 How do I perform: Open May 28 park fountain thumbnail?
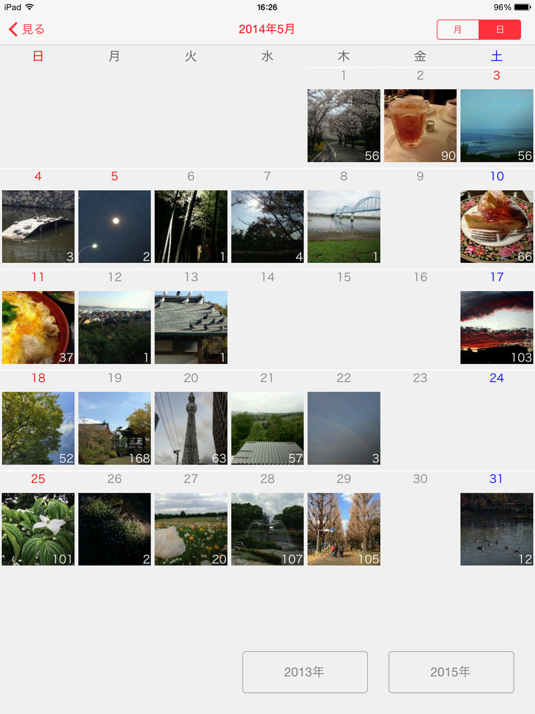267,529
